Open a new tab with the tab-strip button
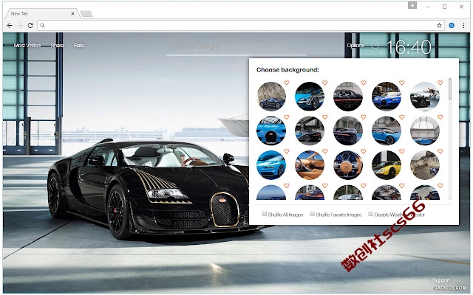The image size is (473, 295). pyautogui.click(x=86, y=14)
